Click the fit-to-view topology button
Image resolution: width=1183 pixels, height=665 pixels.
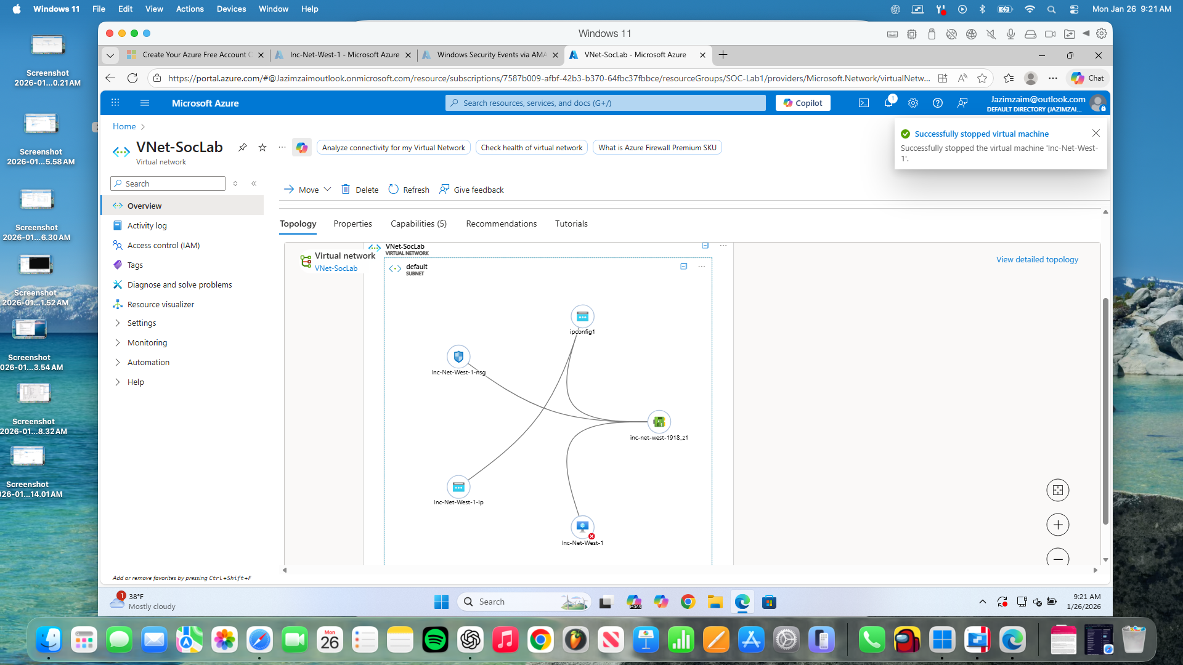click(1057, 490)
